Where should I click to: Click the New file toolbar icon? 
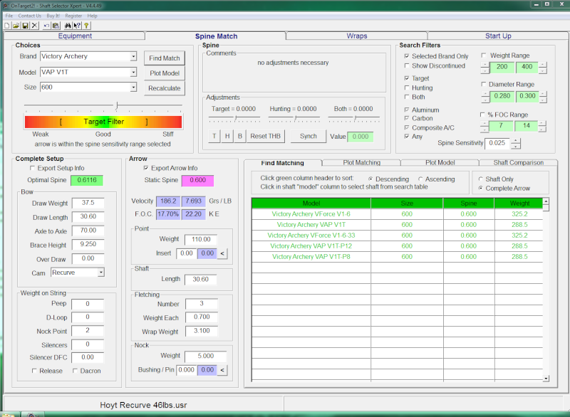[7, 26]
